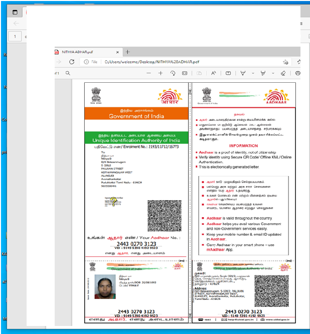
Task: Add this page to favorites
Action: coord(285,62)
